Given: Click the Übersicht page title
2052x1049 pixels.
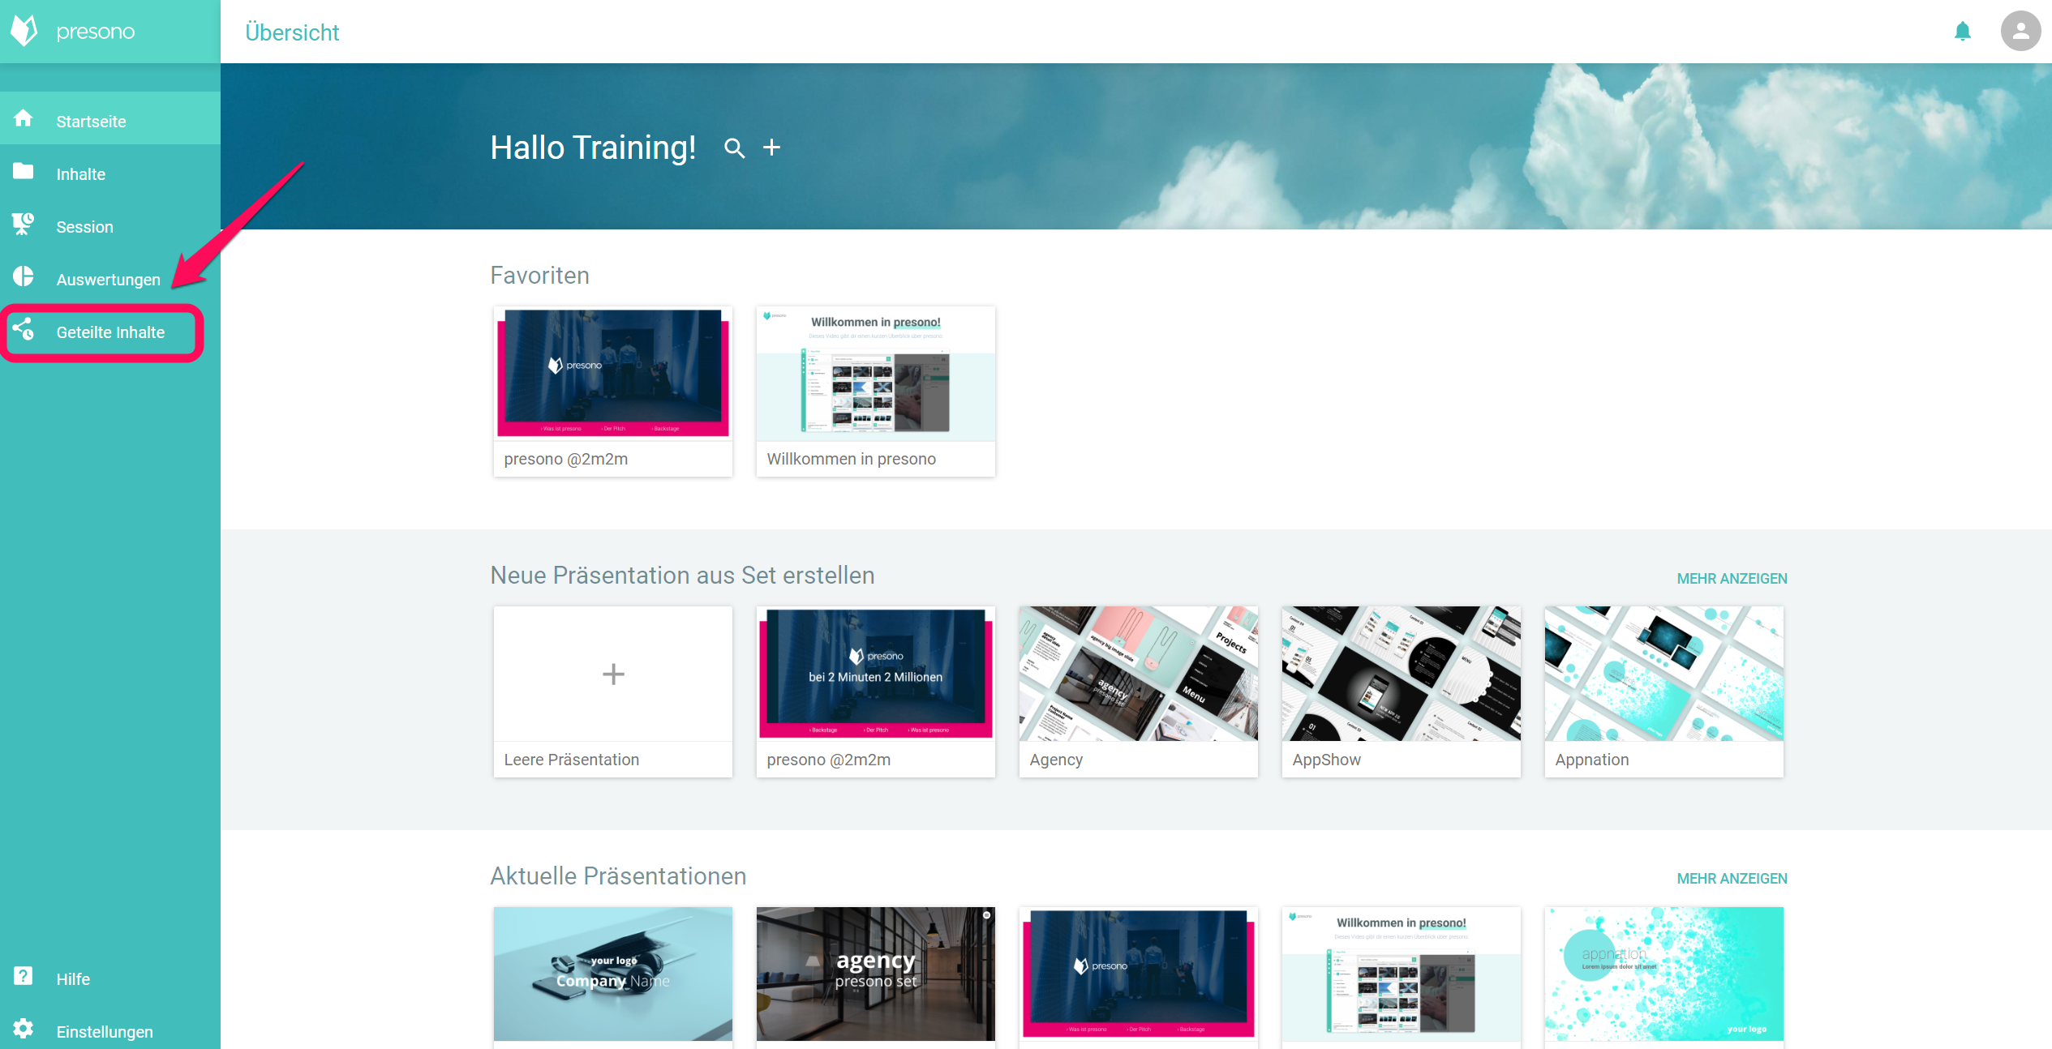Looking at the screenshot, I should coord(292,32).
